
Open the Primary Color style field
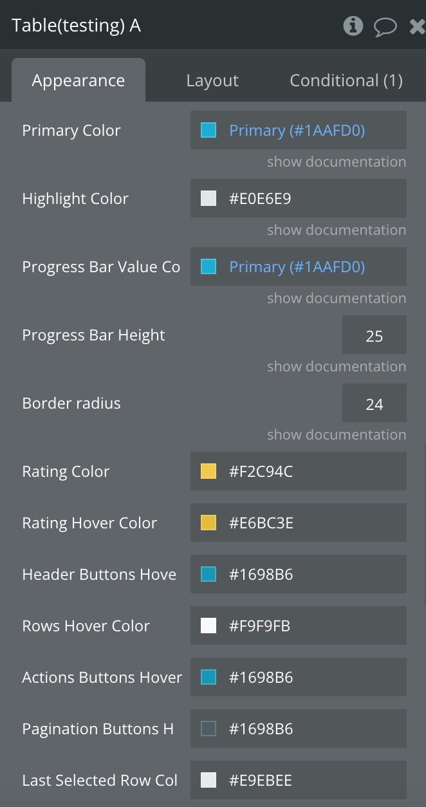[x=299, y=130]
